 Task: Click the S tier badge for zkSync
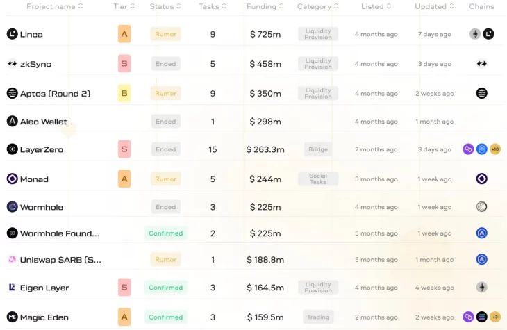(124, 64)
